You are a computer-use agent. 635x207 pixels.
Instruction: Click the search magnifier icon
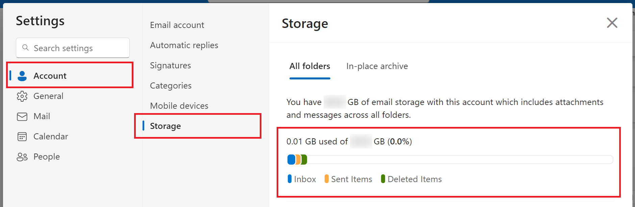point(25,48)
